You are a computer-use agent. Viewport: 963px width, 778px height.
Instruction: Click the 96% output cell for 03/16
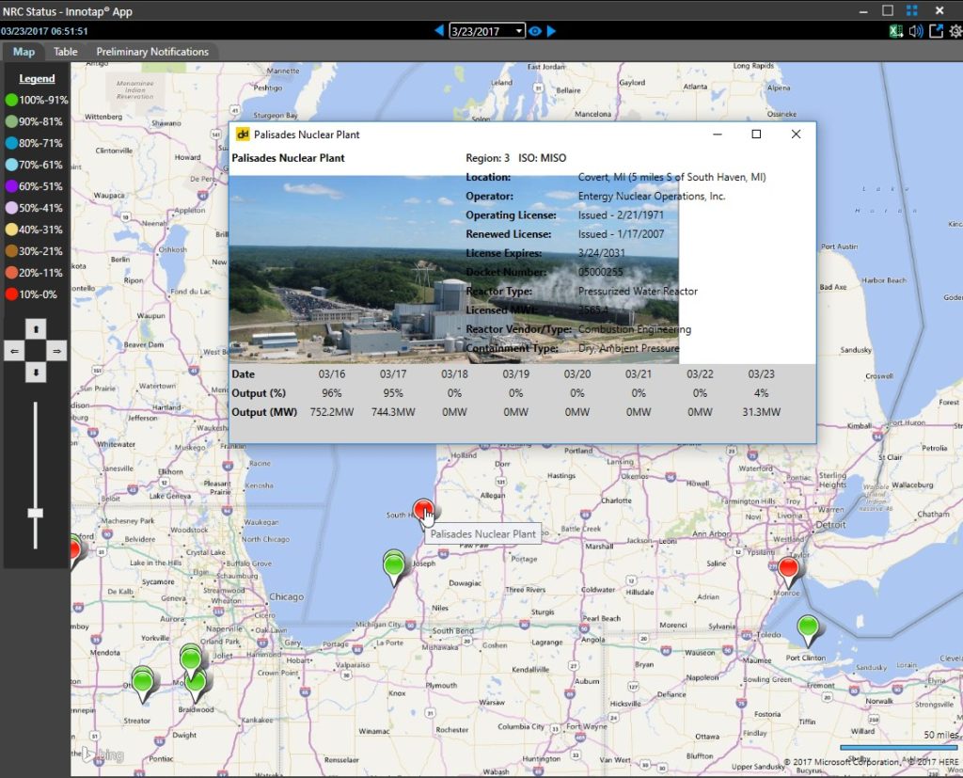pyautogui.click(x=332, y=392)
